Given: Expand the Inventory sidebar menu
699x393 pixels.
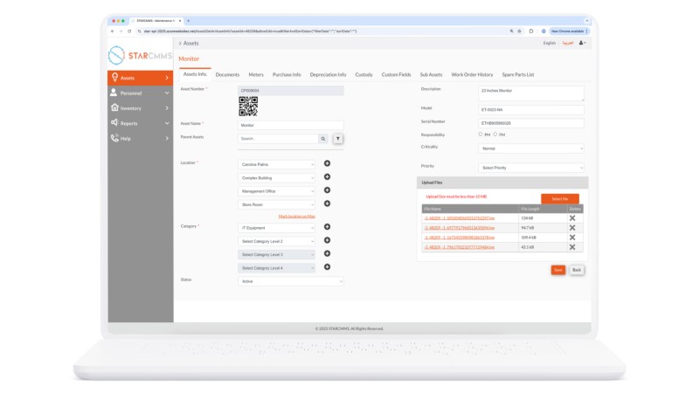Looking at the screenshot, I should tap(140, 108).
